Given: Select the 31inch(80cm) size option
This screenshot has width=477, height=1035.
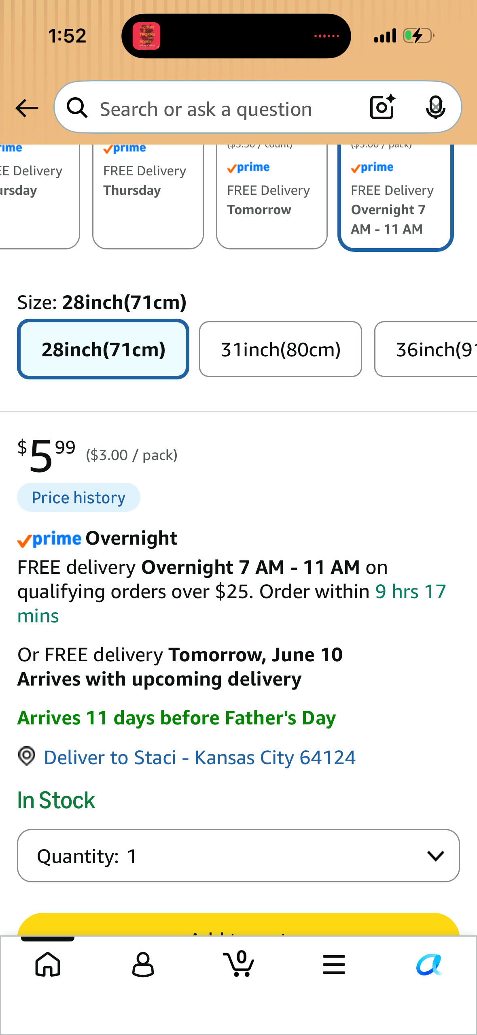Looking at the screenshot, I should [x=280, y=349].
